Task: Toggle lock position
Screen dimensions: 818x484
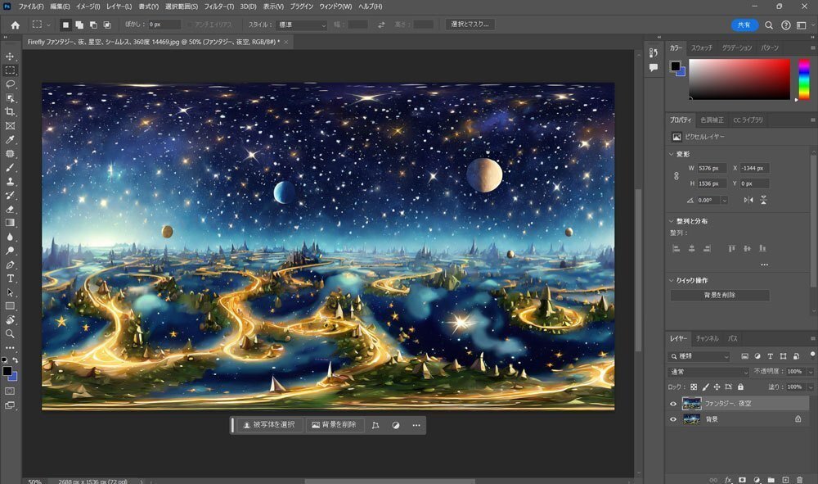Action: (717, 387)
